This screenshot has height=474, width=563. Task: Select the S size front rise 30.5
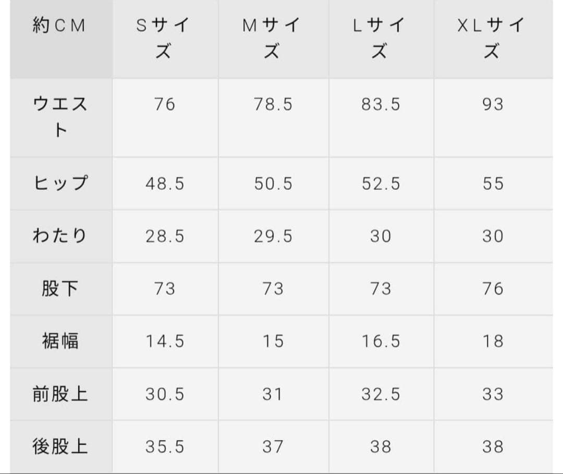click(x=165, y=394)
